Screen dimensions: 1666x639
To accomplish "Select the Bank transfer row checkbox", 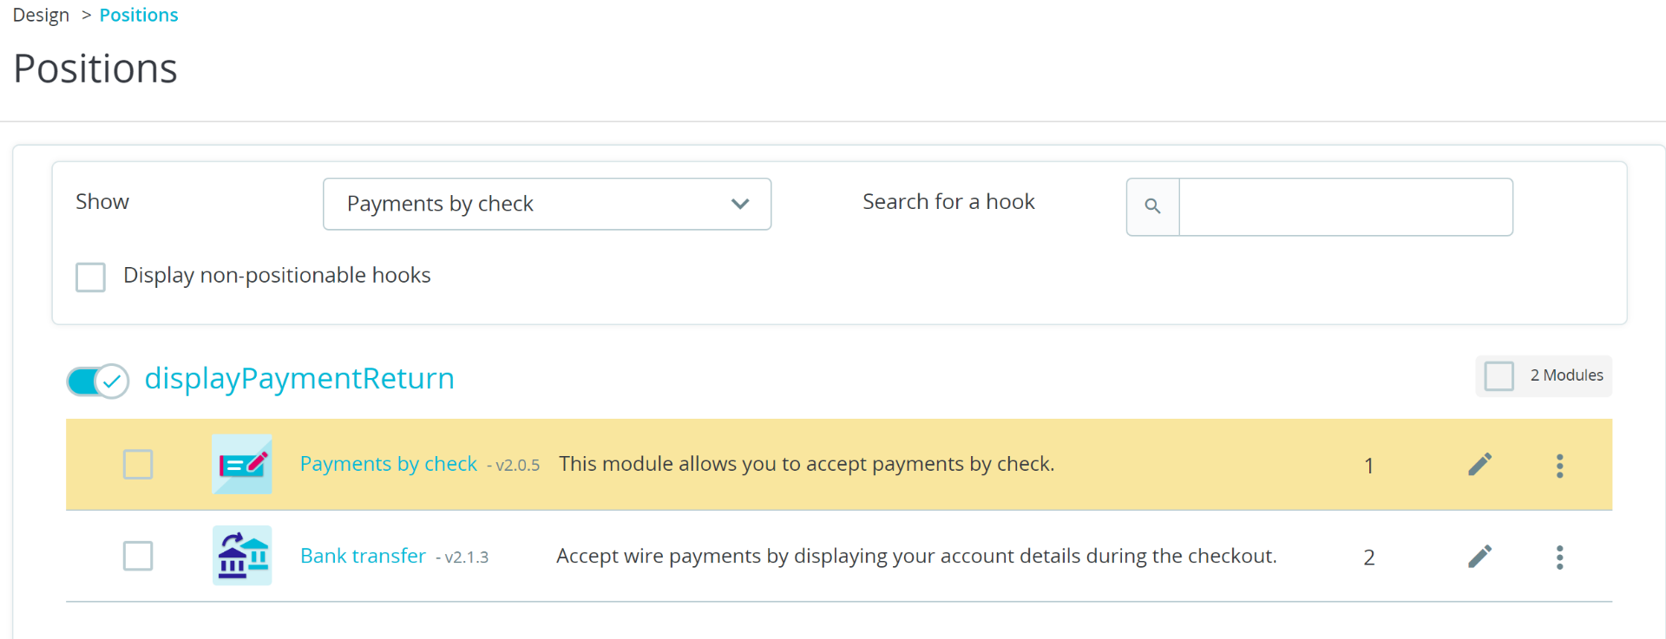I will point(138,556).
